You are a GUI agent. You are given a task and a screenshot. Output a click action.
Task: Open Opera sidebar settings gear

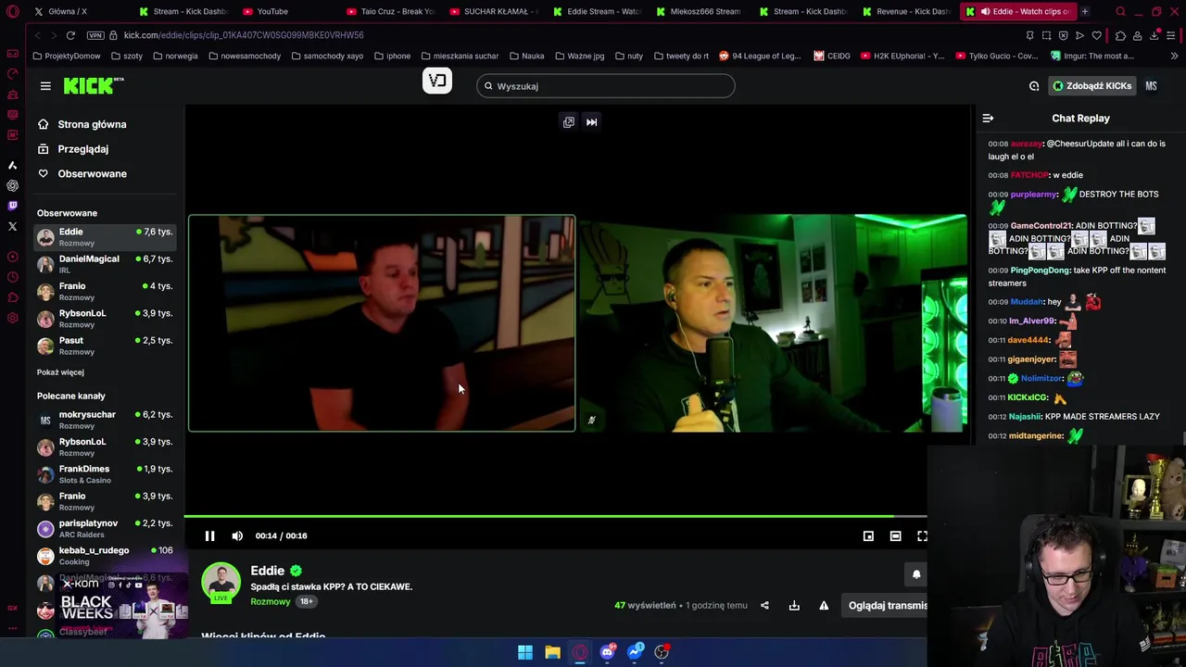pyautogui.click(x=12, y=318)
